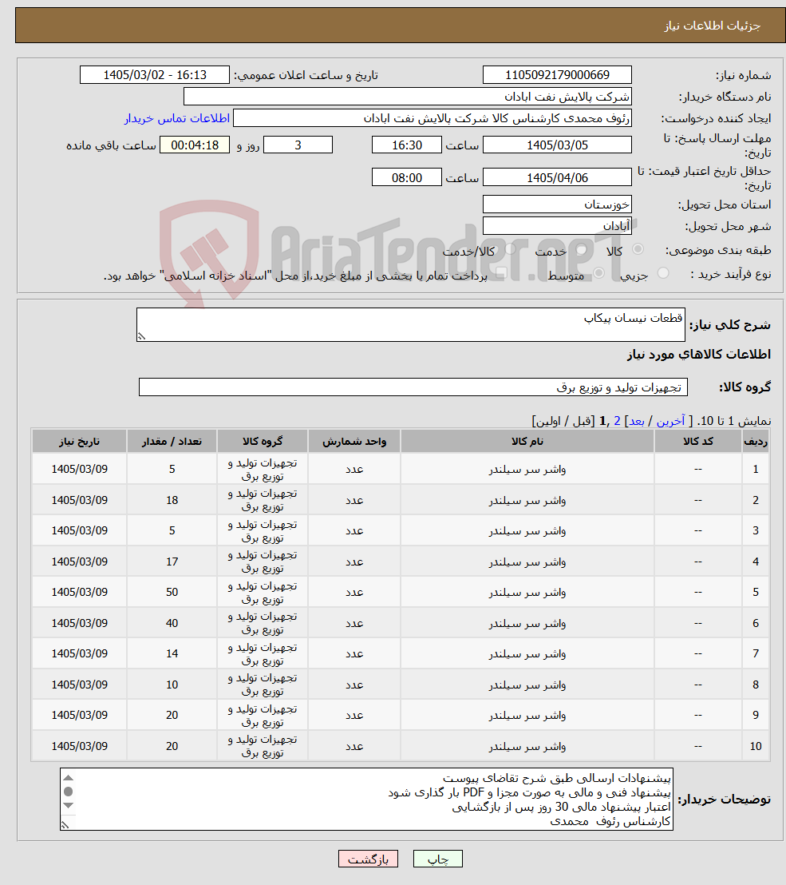Click quantity 40 in row 6

172,623
